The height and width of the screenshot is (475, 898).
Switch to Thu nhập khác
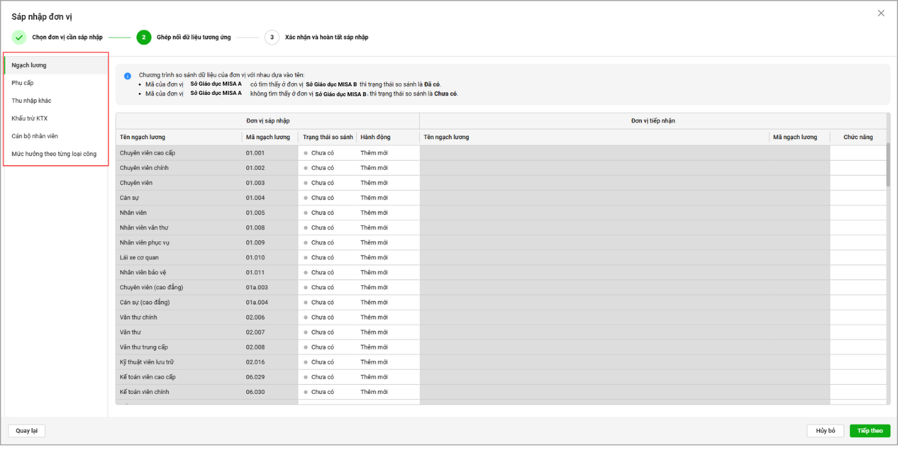tap(56, 101)
